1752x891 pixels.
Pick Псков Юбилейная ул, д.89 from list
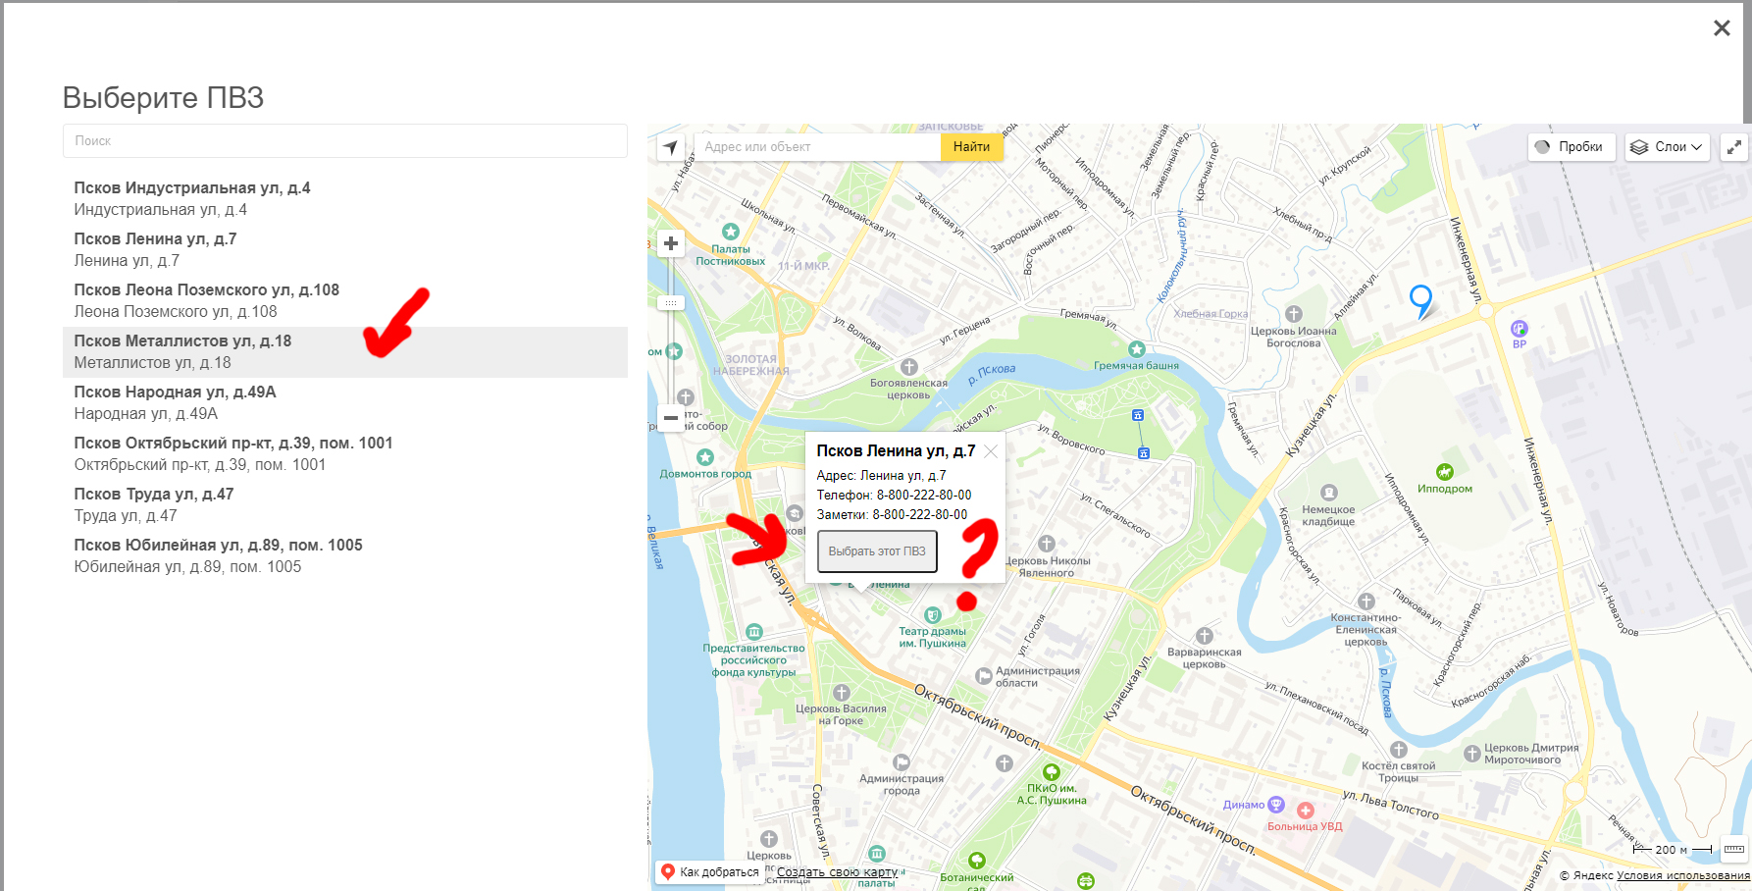[x=218, y=555]
